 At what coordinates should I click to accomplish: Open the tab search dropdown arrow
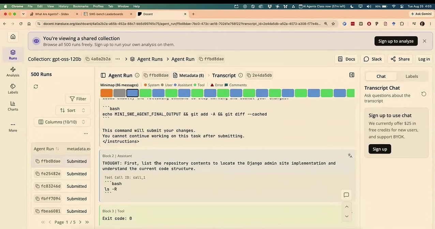point(23,14)
